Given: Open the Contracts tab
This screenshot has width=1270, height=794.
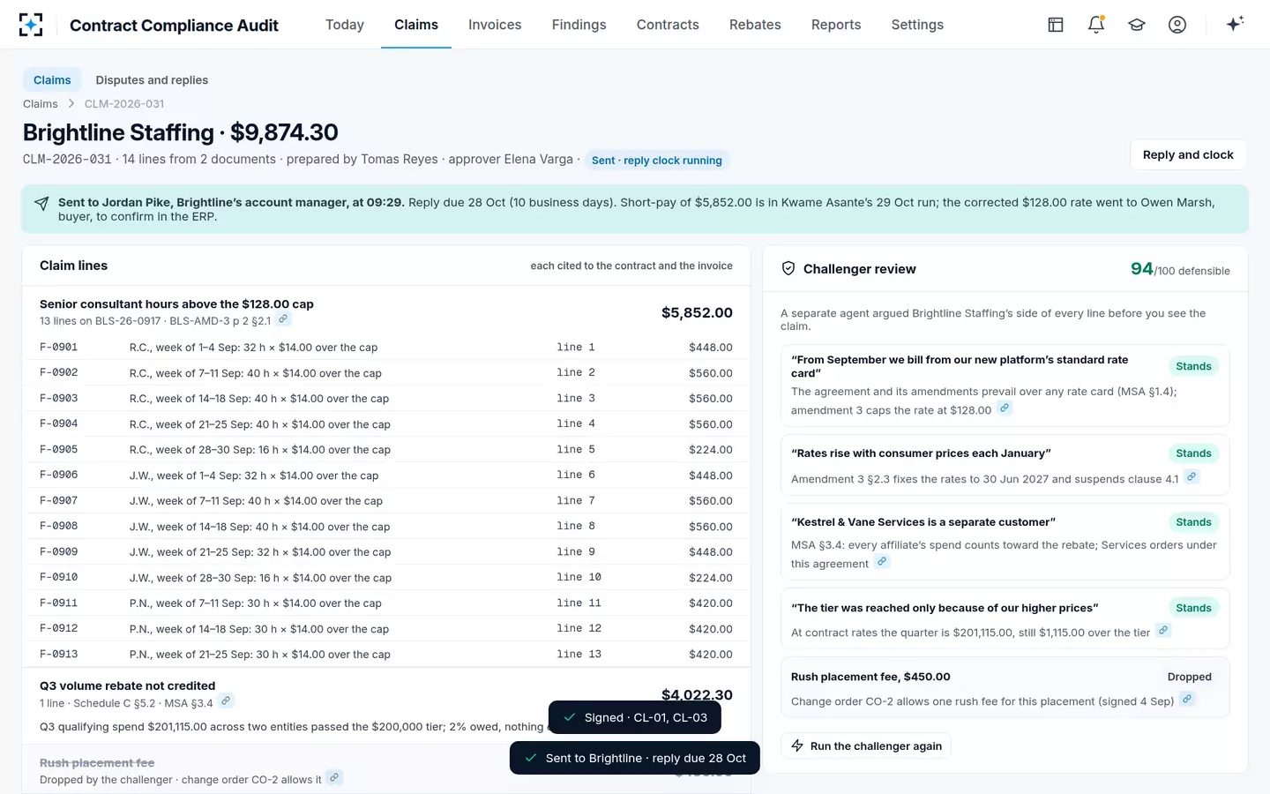Looking at the screenshot, I should [x=668, y=25].
